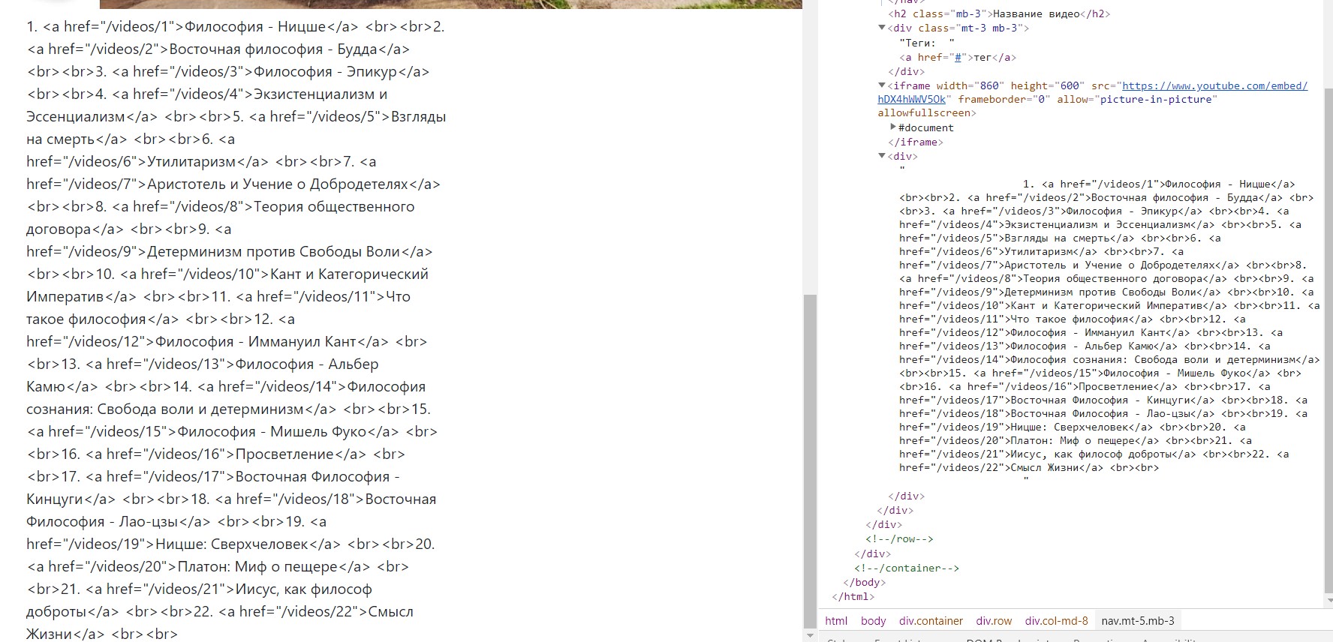Click page line with "Философия - Мишель Фуко"
Viewport: 1333px width, 642px height.
pos(232,431)
